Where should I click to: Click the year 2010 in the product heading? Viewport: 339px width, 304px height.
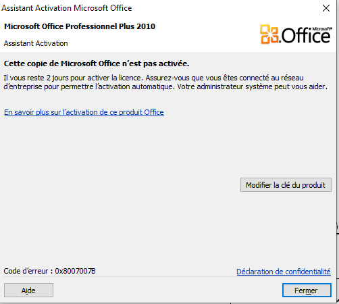click(146, 26)
